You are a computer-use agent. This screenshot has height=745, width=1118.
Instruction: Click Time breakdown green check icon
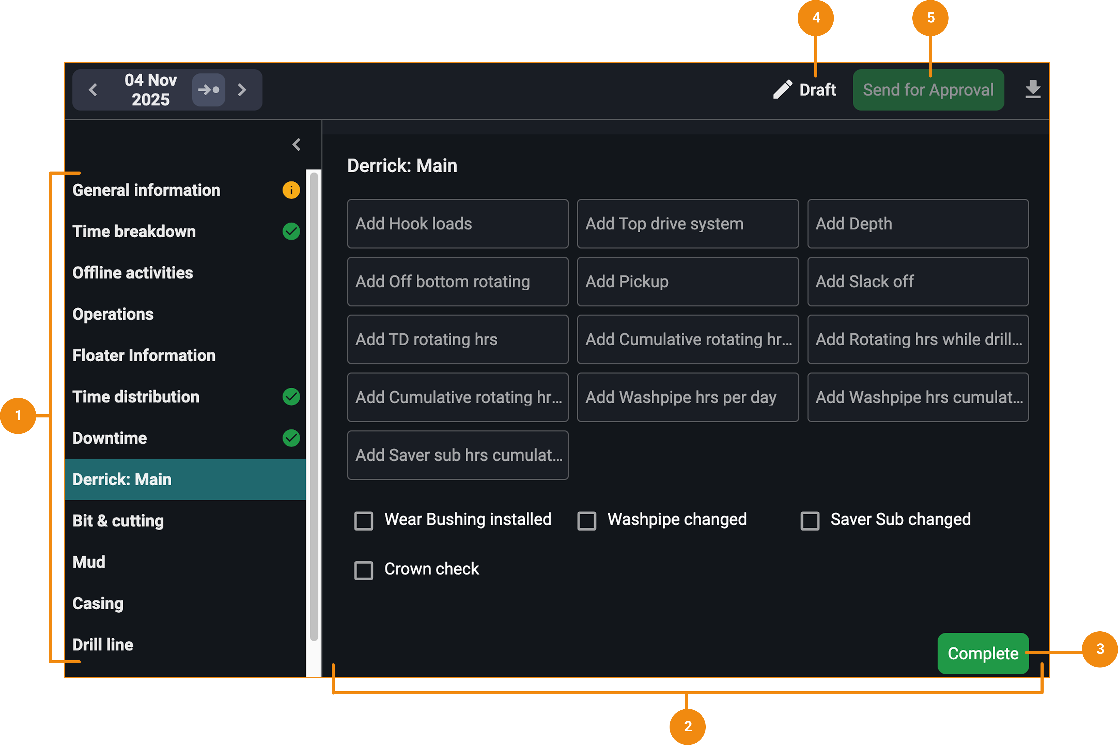(291, 231)
